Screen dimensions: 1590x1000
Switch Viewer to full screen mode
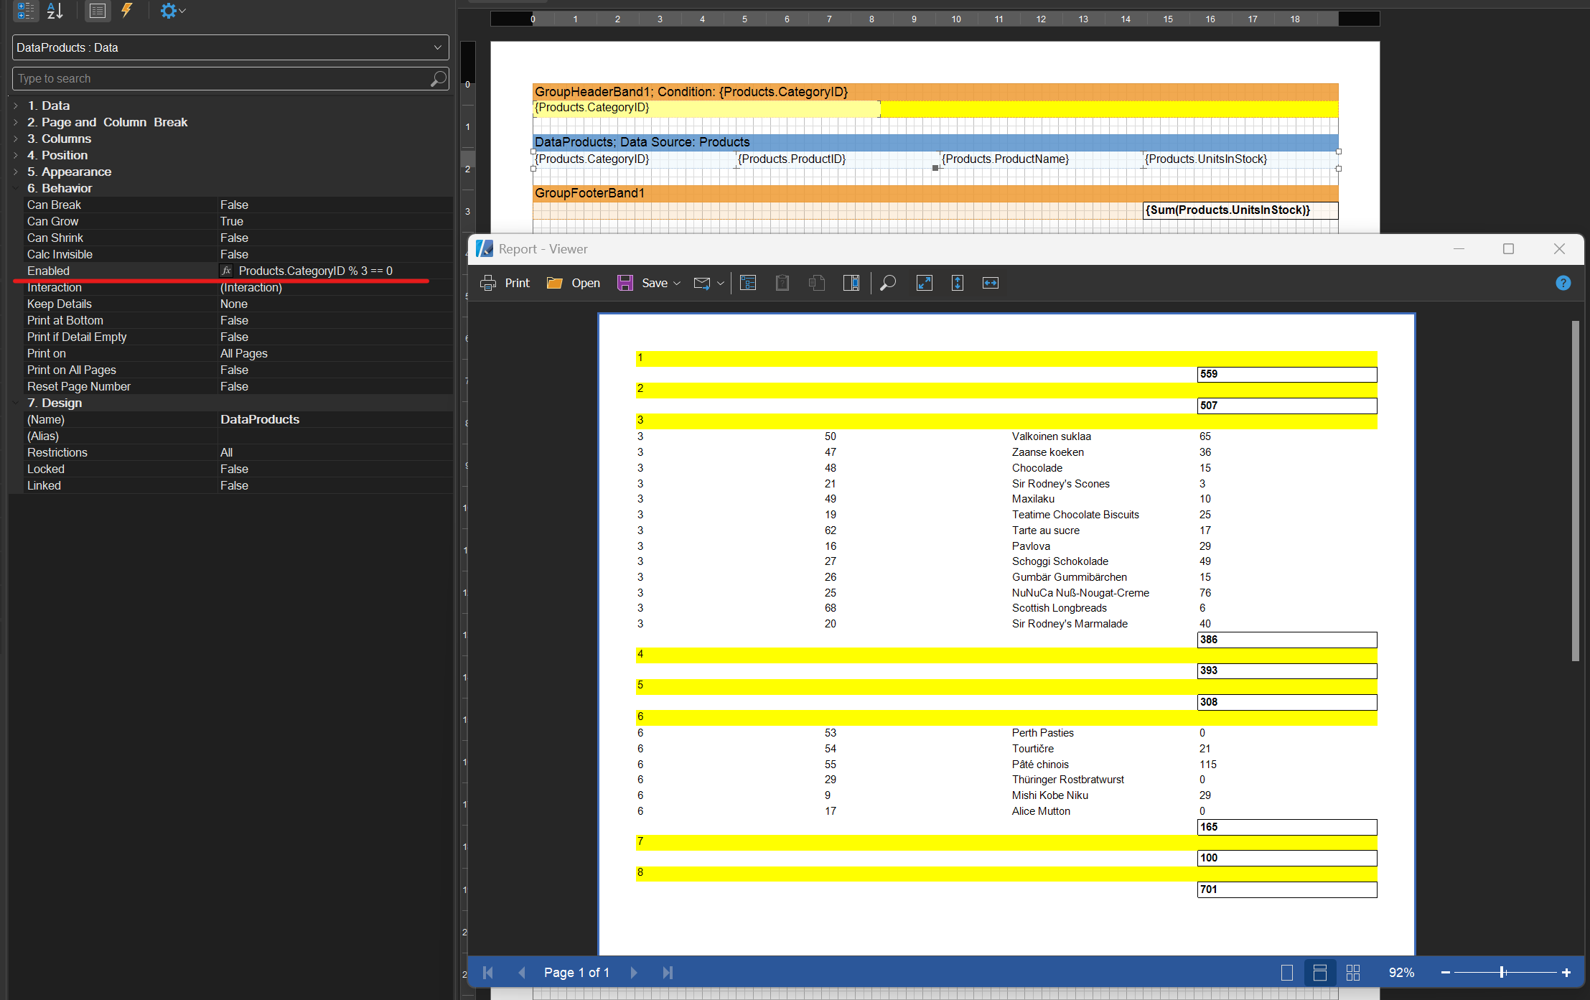(925, 283)
